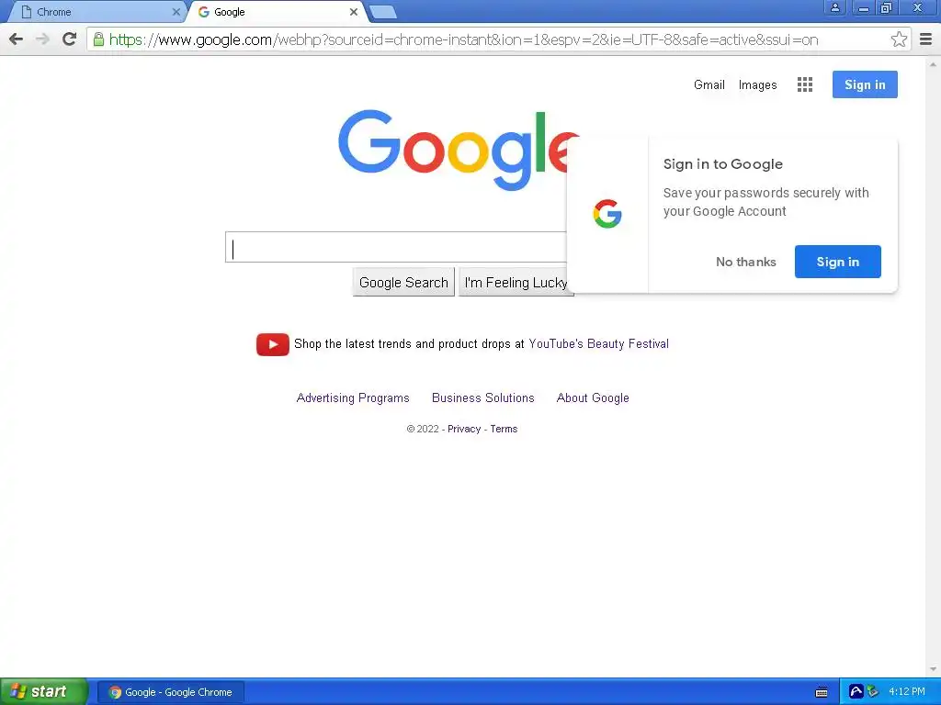This screenshot has width=941, height=705.
Task: Open the Terms link
Action: pyautogui.click(x=504, y=430)
